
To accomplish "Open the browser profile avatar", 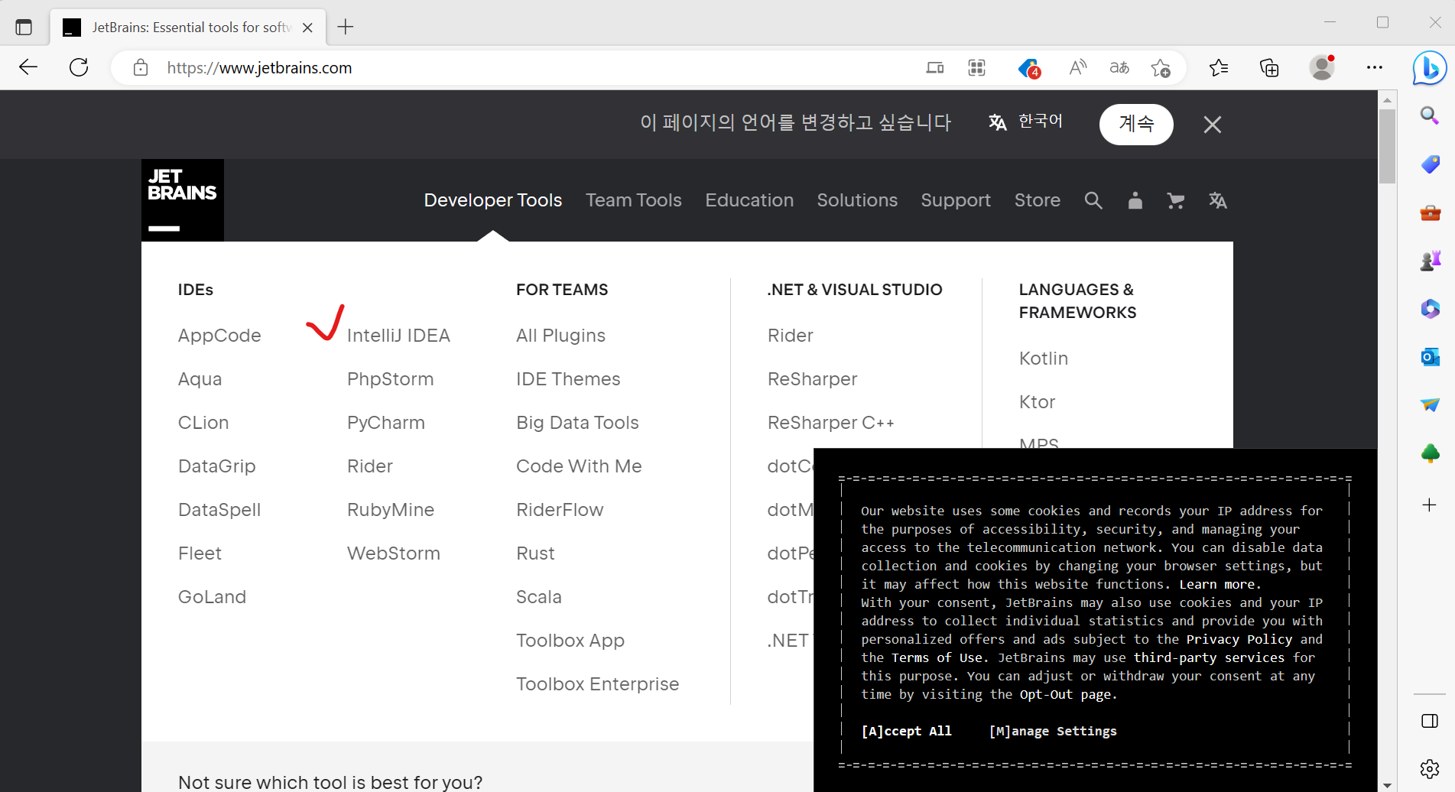I will [1322, 67].
